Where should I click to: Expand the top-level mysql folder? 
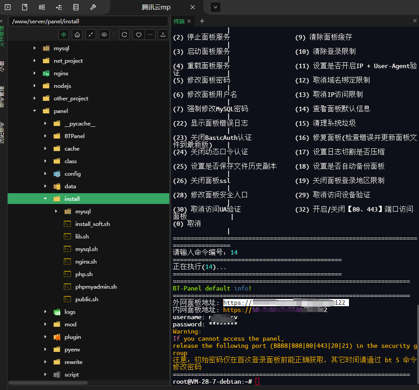click(35, 48)
